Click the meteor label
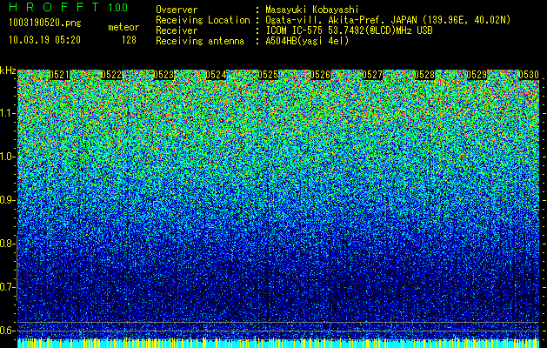The height and width of the screenshot is (348, 547). coord(123,27)
